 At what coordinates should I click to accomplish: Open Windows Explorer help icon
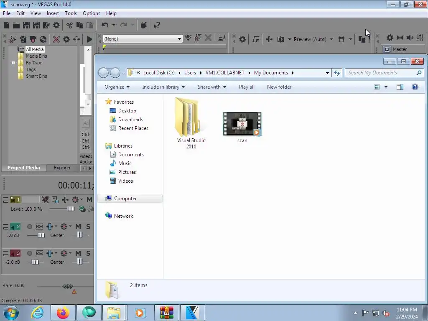[x=415, y=87]
